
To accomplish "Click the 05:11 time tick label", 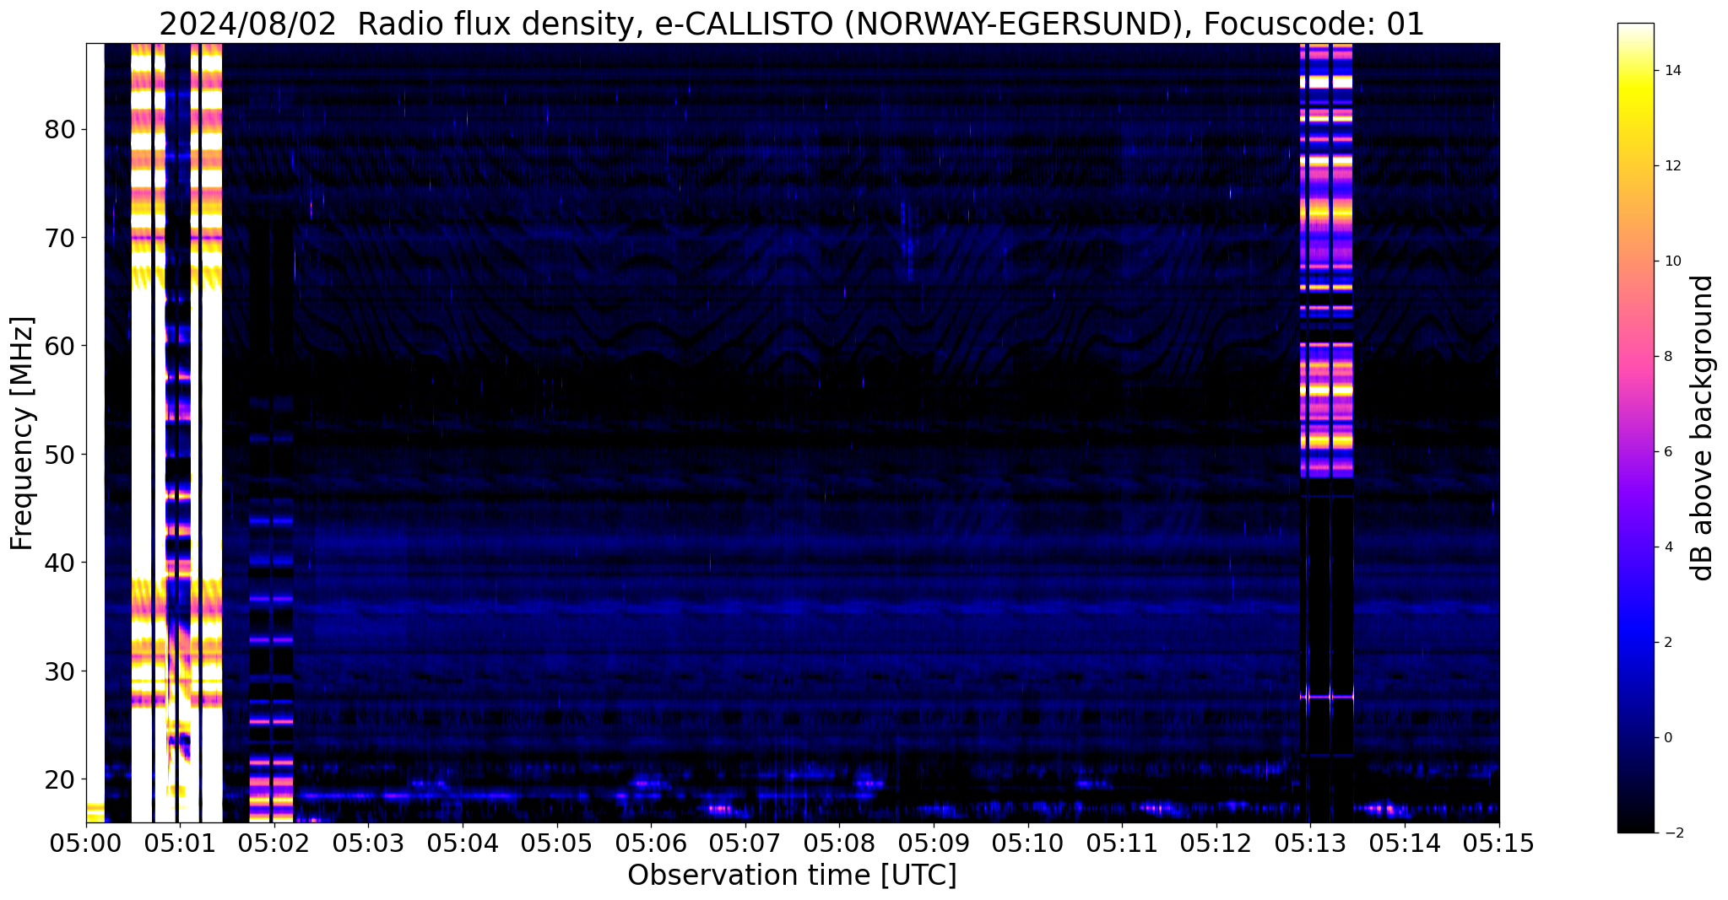I will coord(1123,843).
